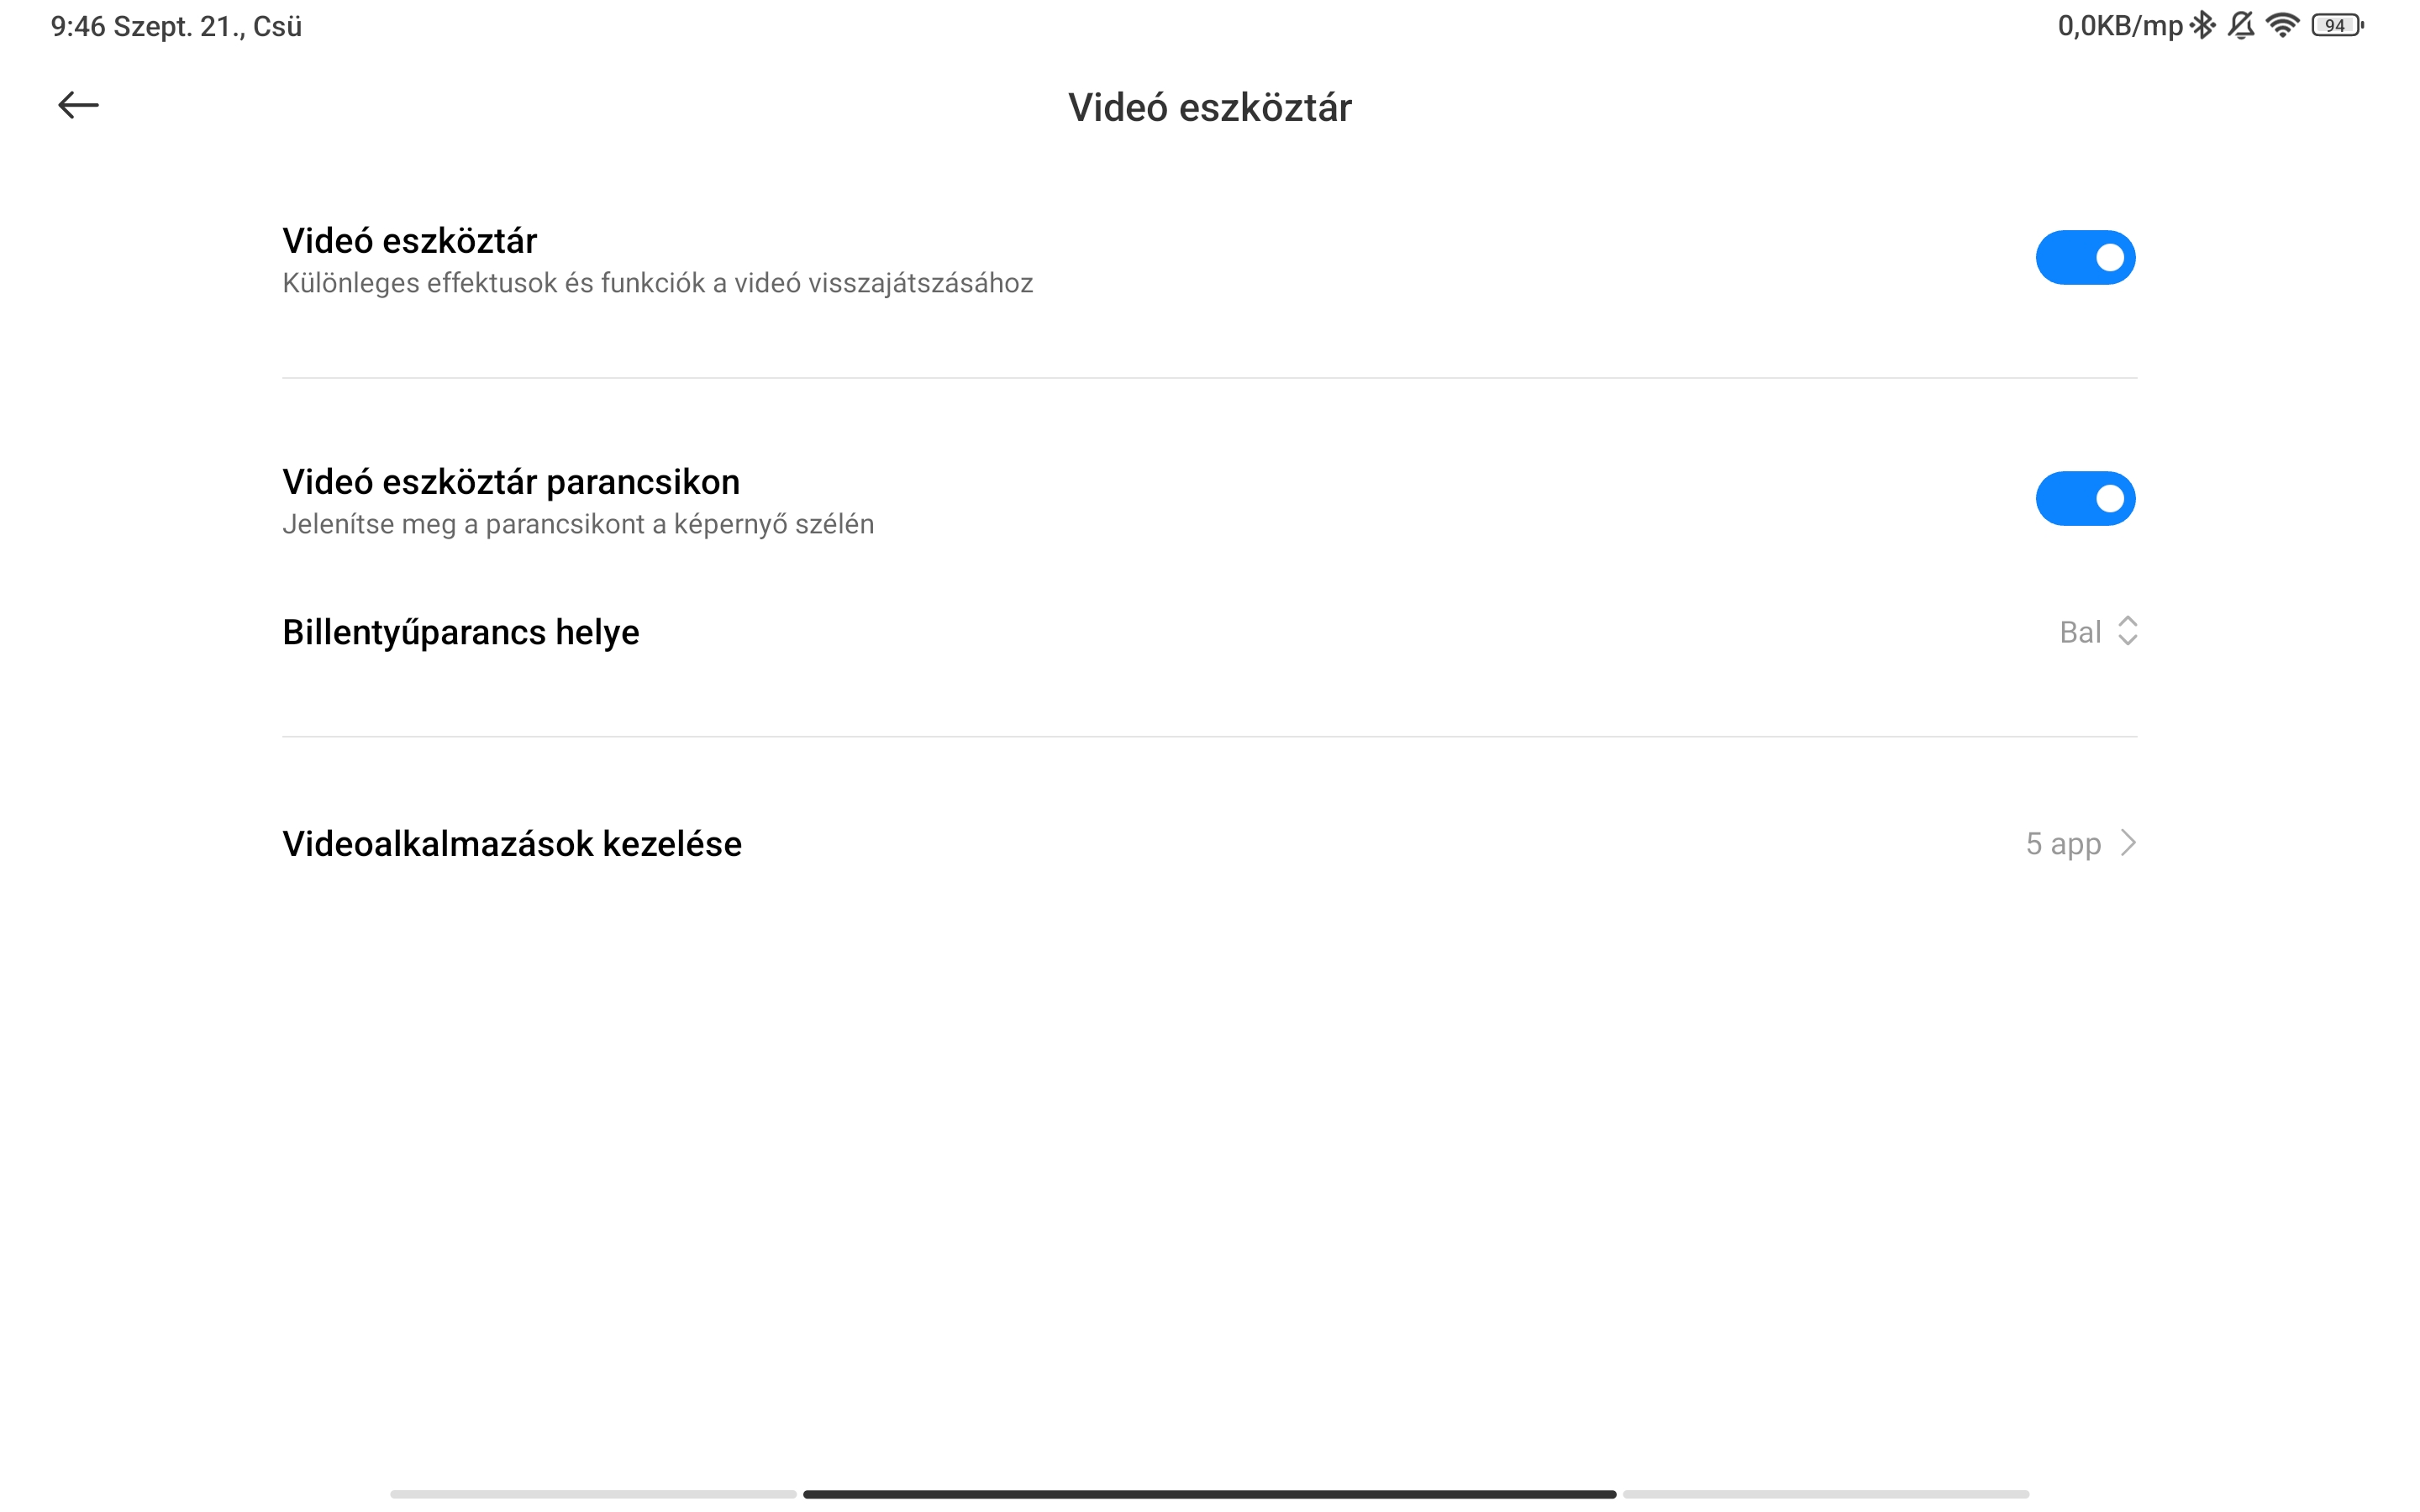This screenshot has width=2420, height=1512.
Task: Go back using the arrow icon
Action: click(78, 105)
